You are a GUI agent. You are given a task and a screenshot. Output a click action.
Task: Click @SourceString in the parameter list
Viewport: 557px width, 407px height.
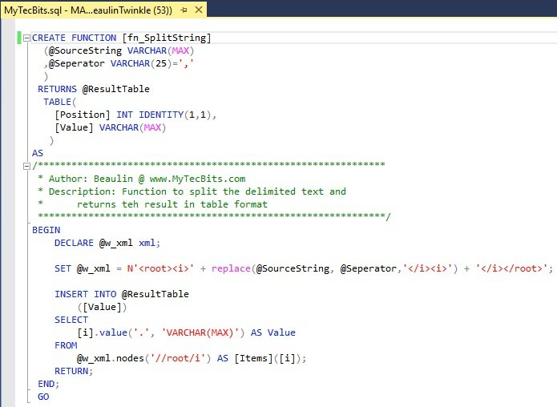(x=85, y=50)
